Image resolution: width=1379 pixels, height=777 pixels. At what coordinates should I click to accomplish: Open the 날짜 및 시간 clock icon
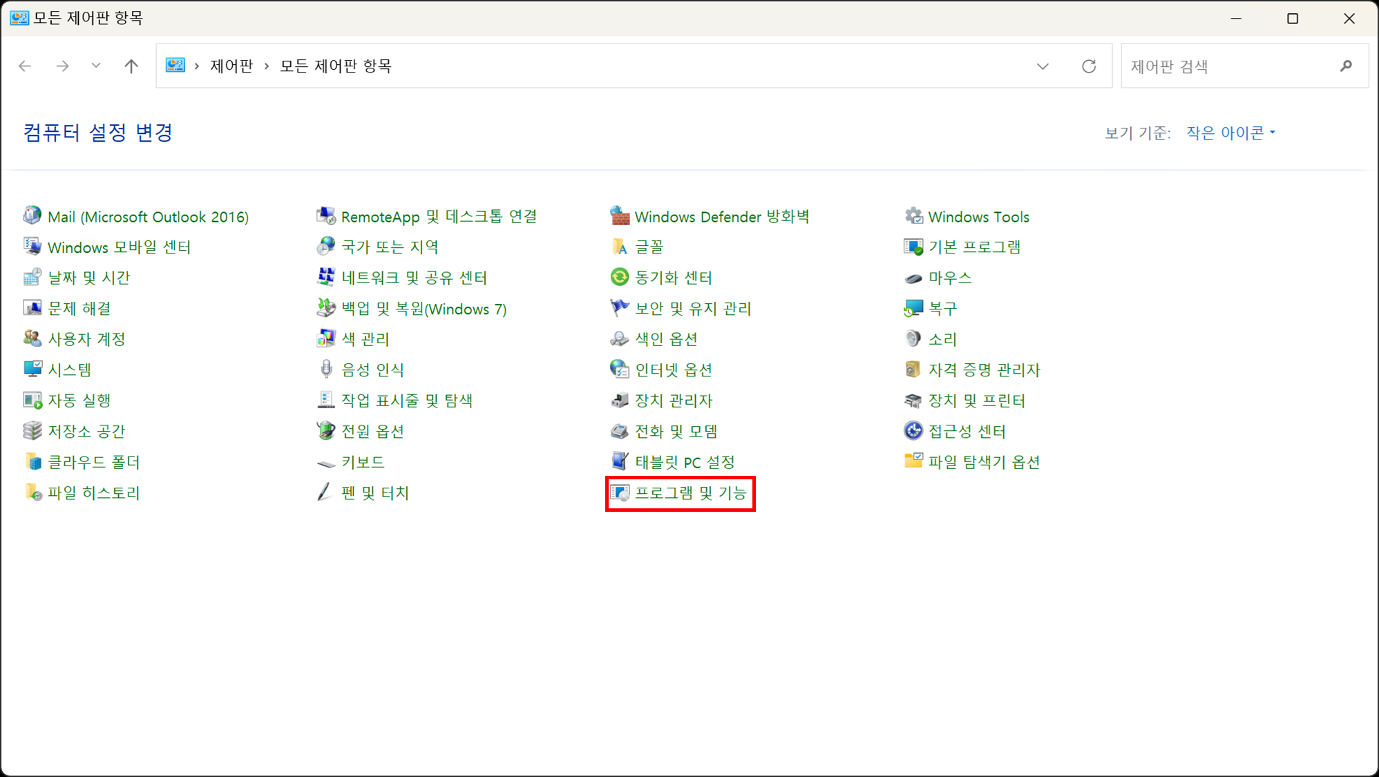(x=32, y=277)
